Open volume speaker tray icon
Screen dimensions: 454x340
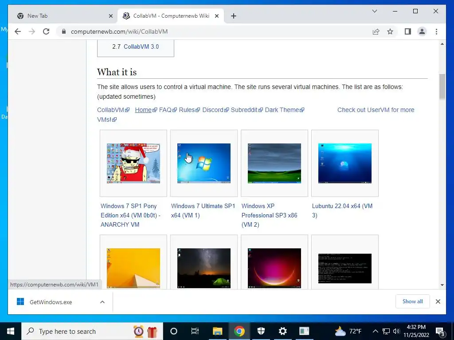coord(396,331)
